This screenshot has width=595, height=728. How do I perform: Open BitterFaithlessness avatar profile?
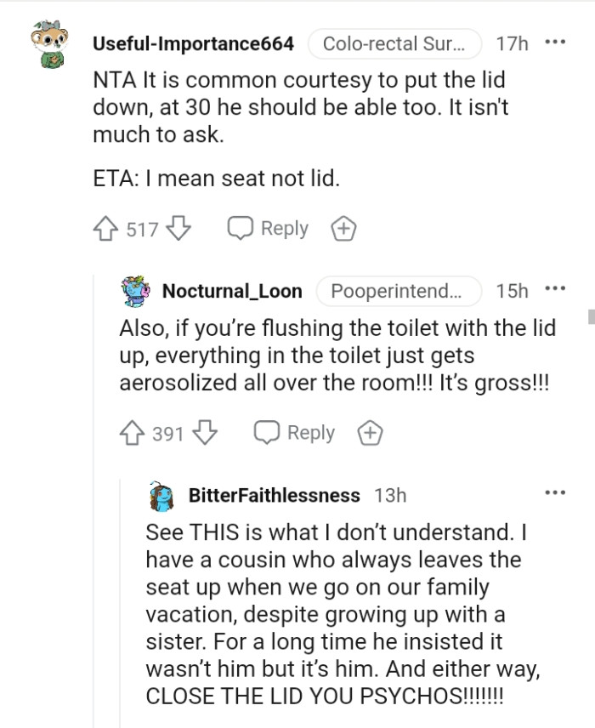[x=161, y=495]
